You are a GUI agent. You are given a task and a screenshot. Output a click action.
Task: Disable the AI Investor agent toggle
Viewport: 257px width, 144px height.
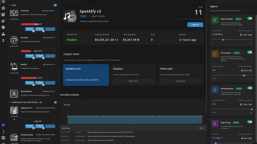tap(250, 52)
